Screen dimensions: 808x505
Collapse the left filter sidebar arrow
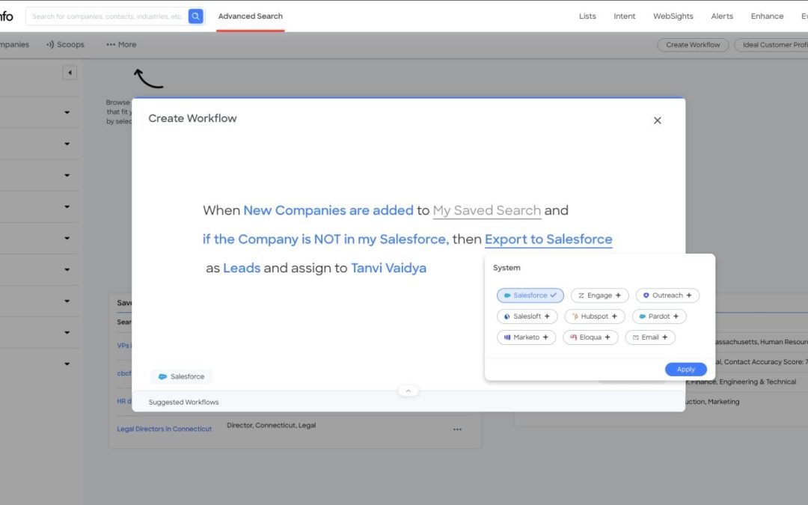[x=70, y=73]
